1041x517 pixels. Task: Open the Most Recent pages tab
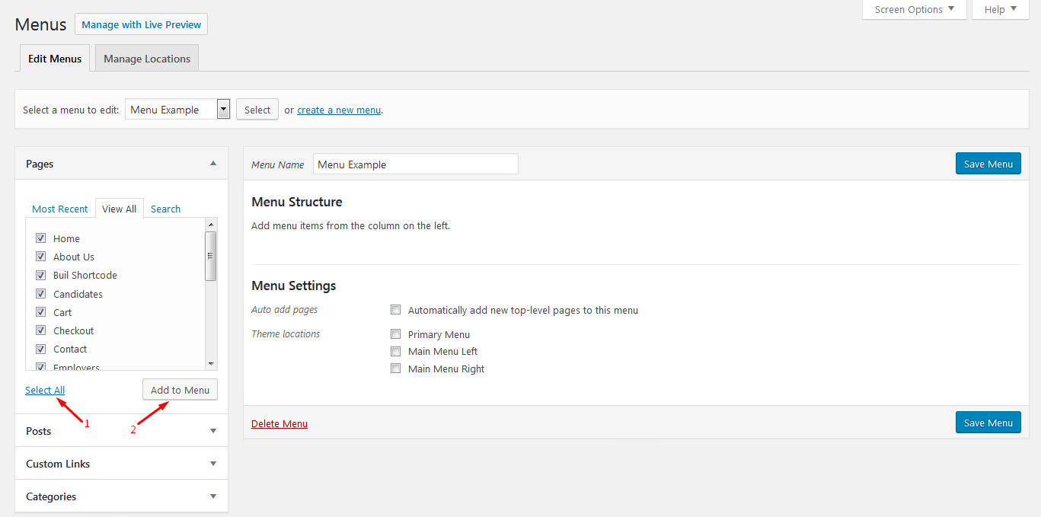tap(60, 209)
